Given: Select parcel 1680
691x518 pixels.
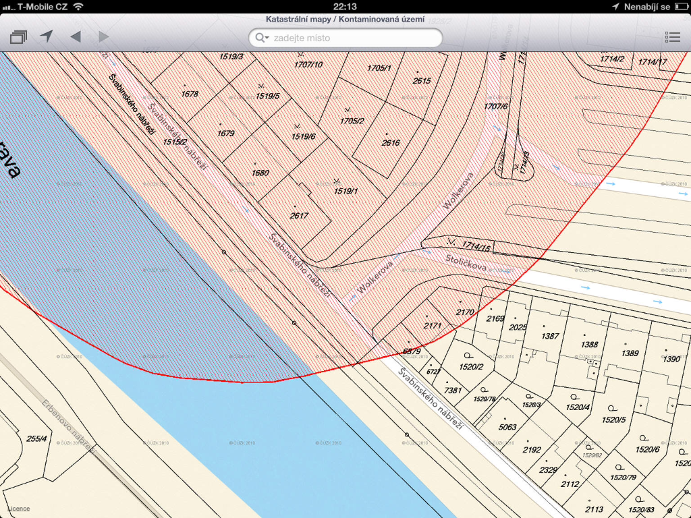Looking at the screenshot, I should pyautogui.click(x=260, y=173).
